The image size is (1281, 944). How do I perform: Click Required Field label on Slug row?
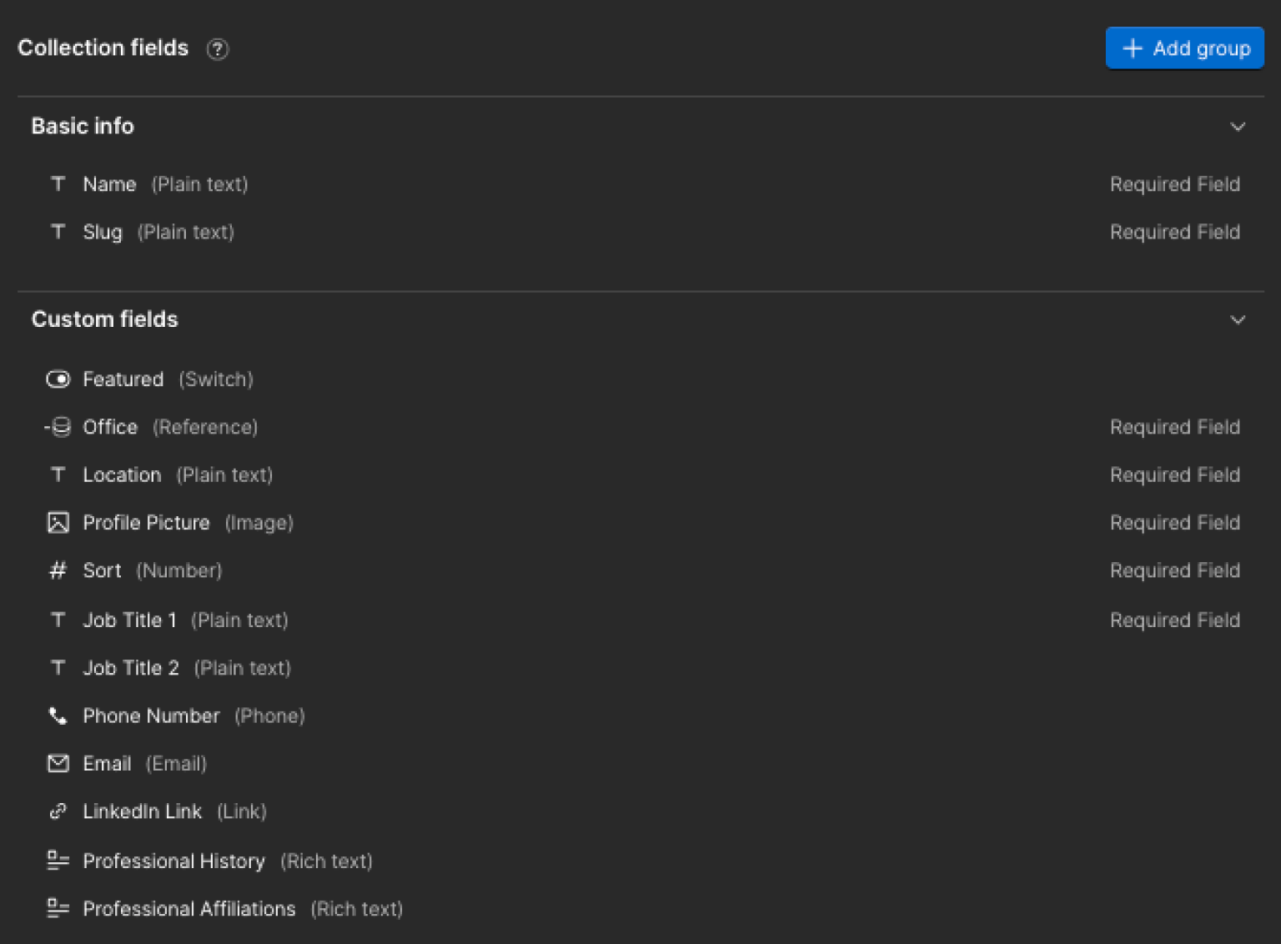(1175, 232)
